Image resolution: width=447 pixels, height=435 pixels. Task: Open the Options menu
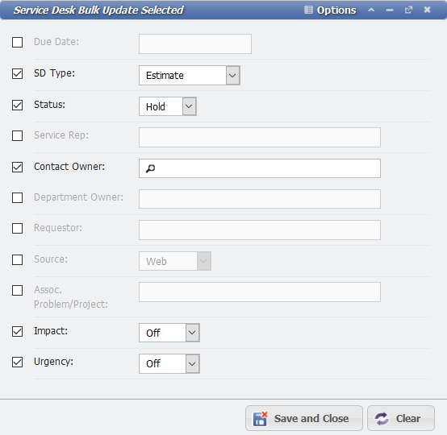pyautogui.click(x=330, y=10)
